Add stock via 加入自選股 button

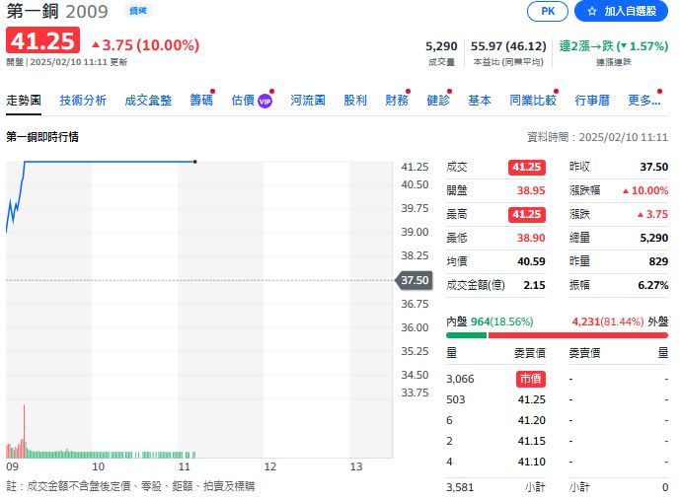tap(621, 11)
